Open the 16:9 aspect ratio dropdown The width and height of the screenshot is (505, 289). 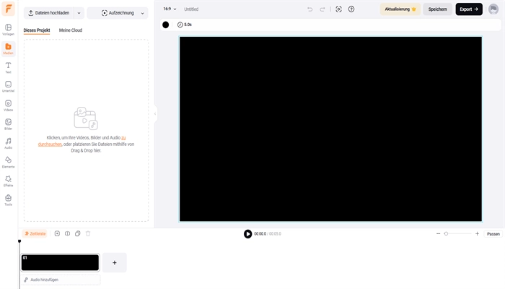[170, 9]
